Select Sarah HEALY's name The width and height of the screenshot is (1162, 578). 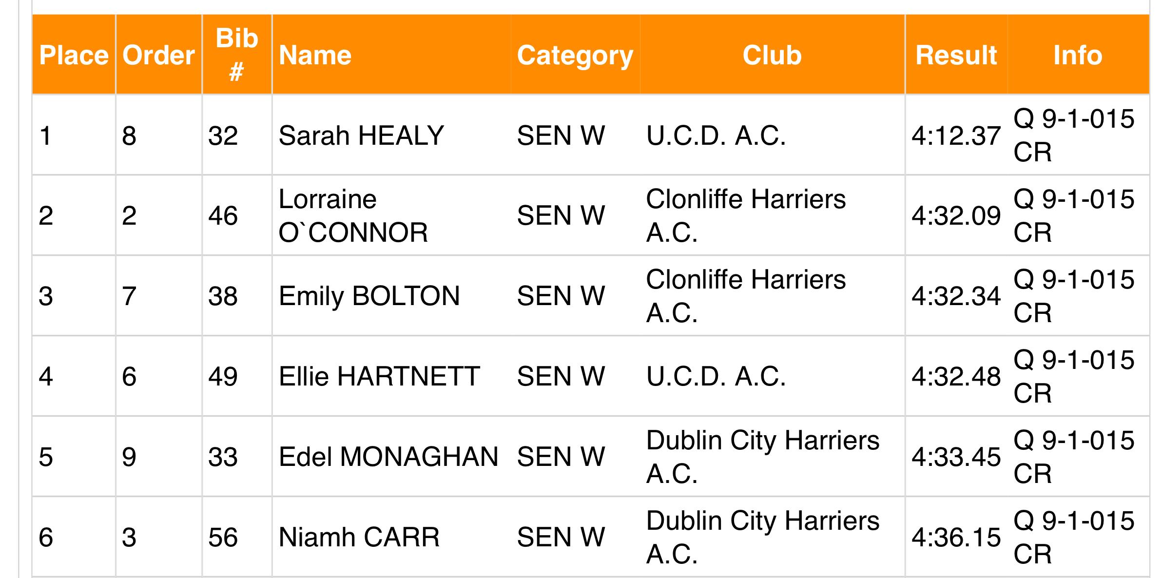click(361, 135)
